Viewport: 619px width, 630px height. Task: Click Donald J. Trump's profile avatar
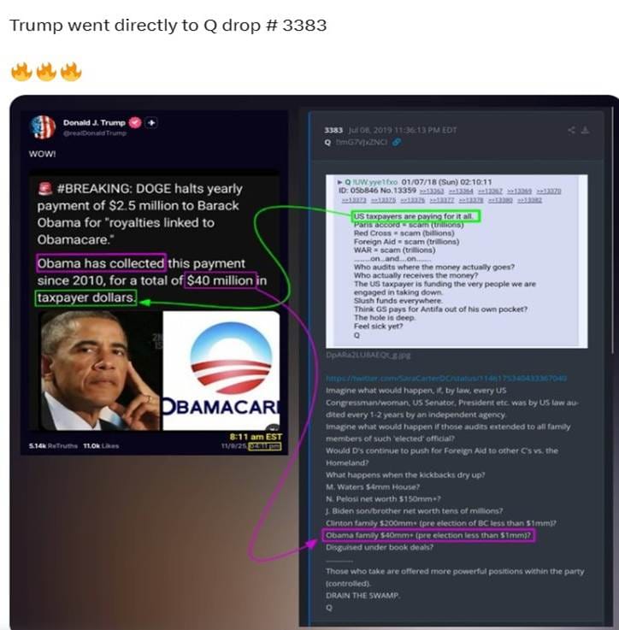point(43,127)
